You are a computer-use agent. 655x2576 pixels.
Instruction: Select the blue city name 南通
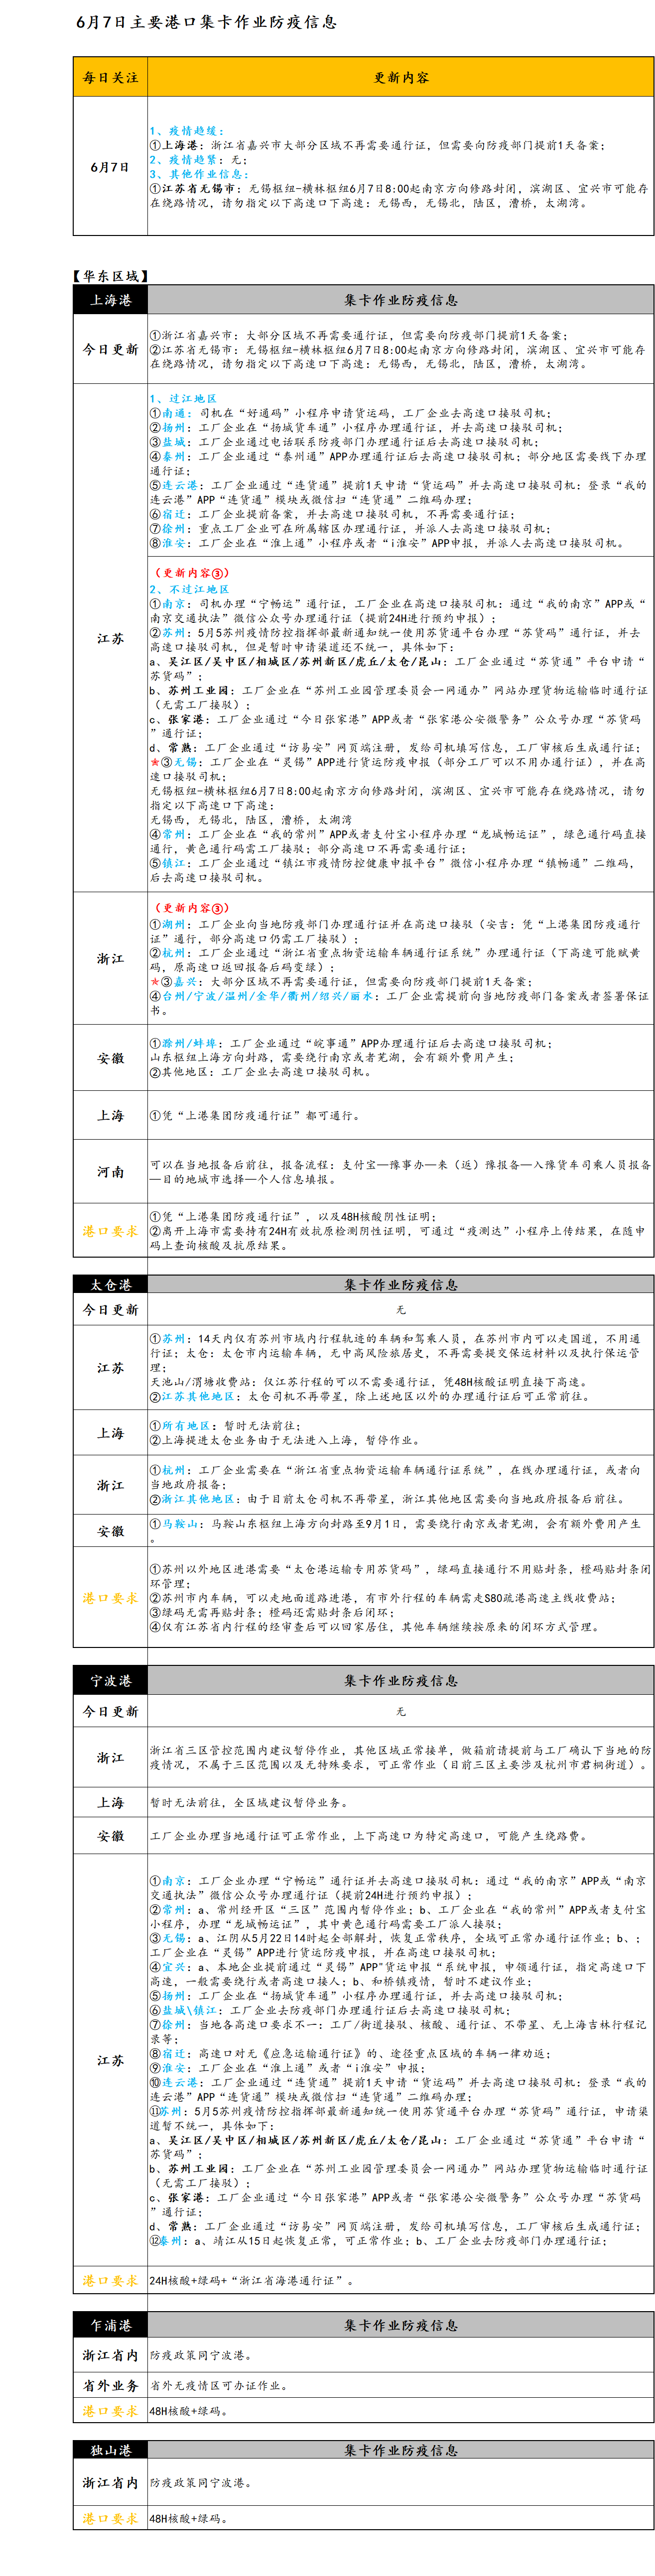coord(174,412)
